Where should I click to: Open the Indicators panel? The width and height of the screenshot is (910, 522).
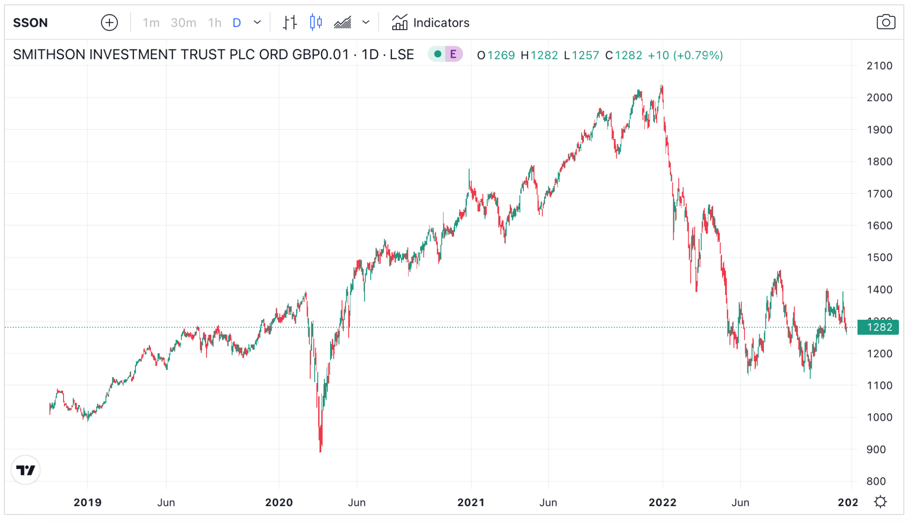[x=430, y=22]
